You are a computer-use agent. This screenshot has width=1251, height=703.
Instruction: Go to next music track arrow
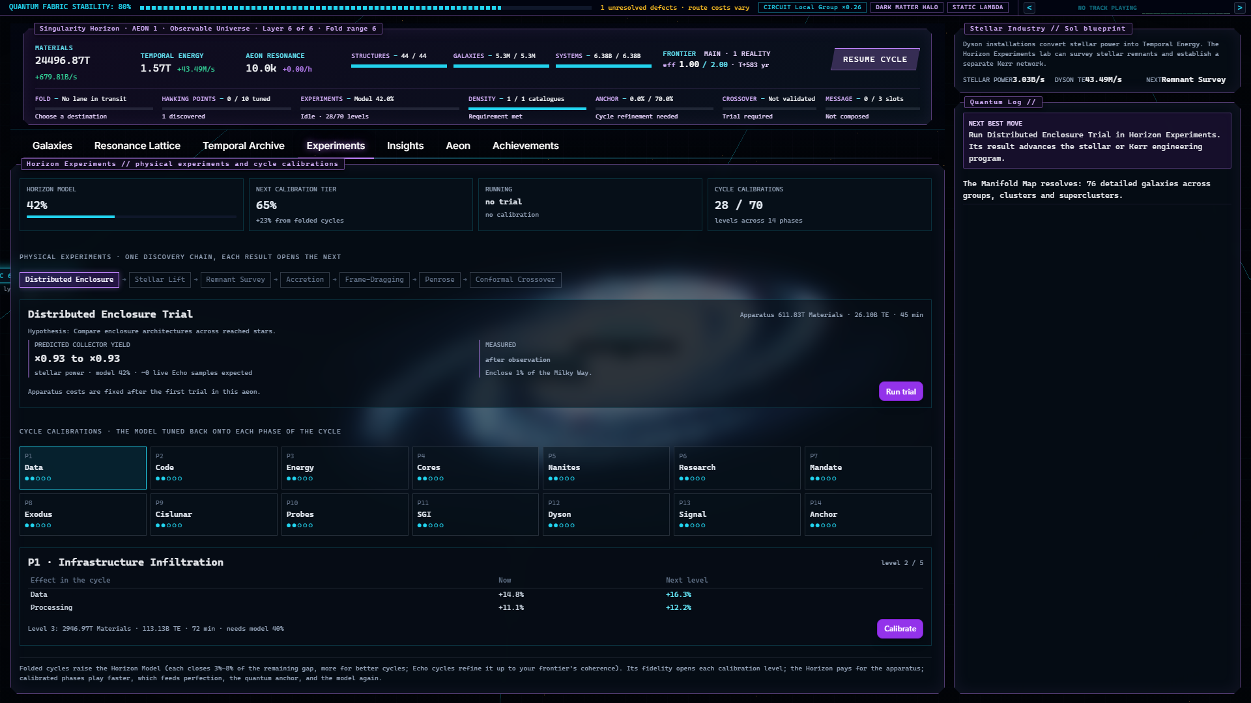pos(1239,8)
